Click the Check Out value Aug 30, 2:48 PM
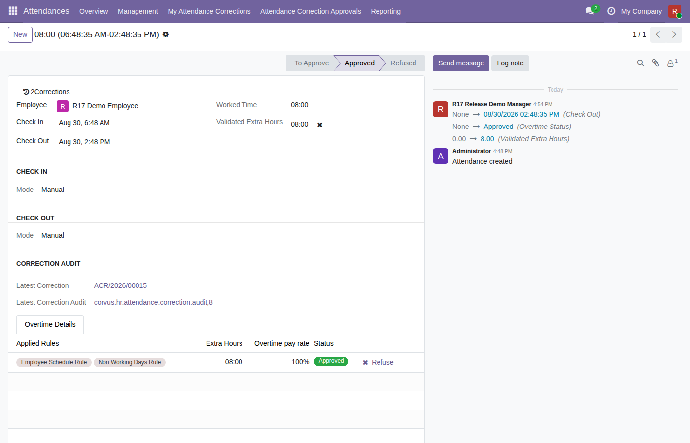This screenshot has height=443, width=690. coord(84,142)
